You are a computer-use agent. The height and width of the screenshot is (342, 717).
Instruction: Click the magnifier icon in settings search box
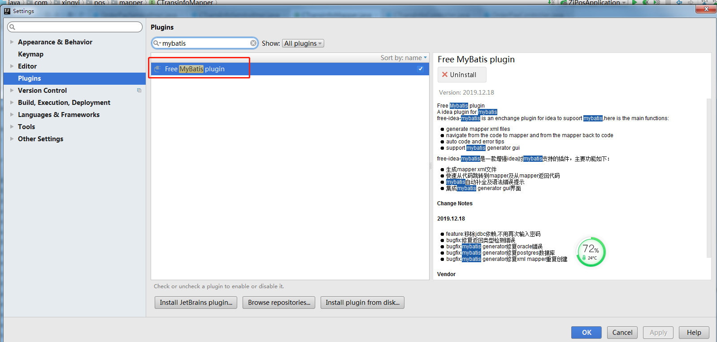point(13,27)
